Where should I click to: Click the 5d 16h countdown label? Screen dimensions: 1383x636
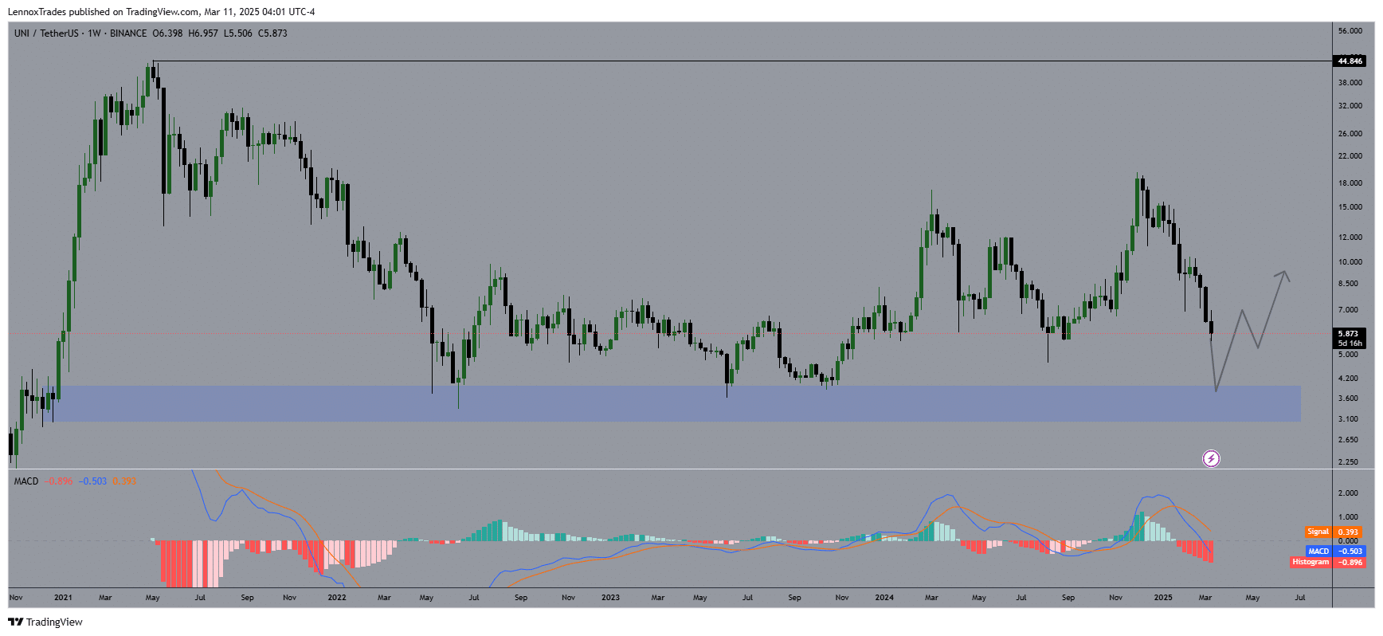tap(1350, 344)
